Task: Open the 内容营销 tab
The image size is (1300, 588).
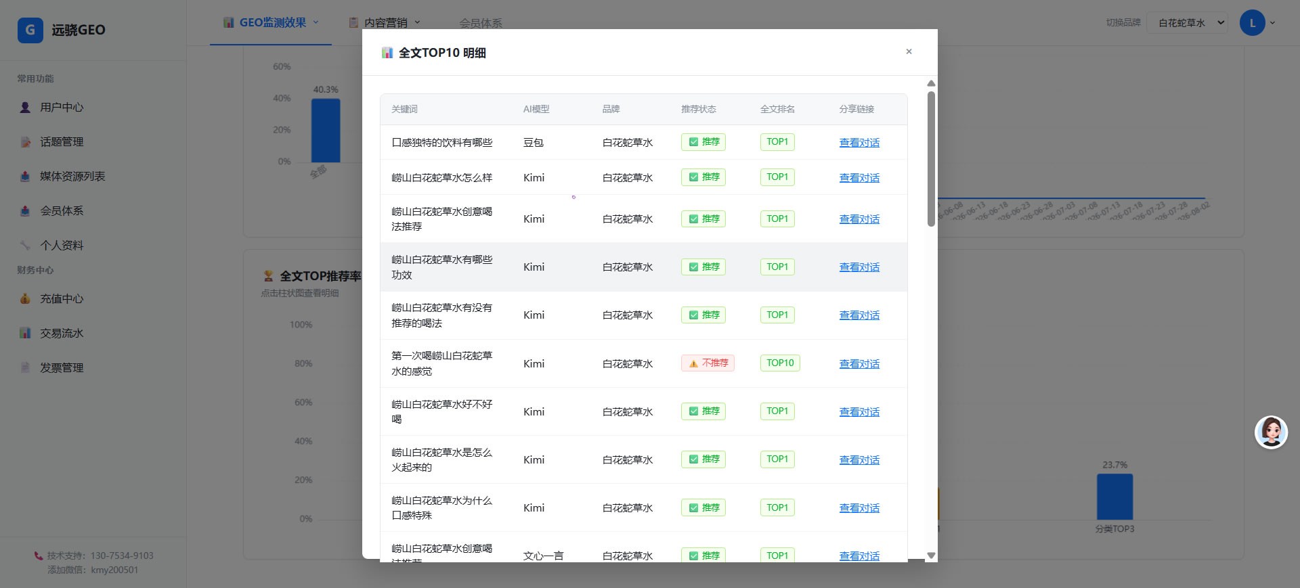Action: click(x=385, y=22)
